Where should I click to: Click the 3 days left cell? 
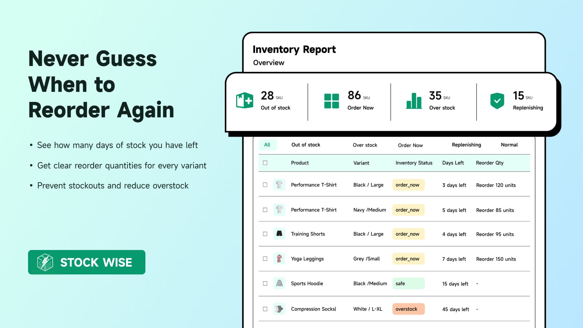tap(454, 185)
